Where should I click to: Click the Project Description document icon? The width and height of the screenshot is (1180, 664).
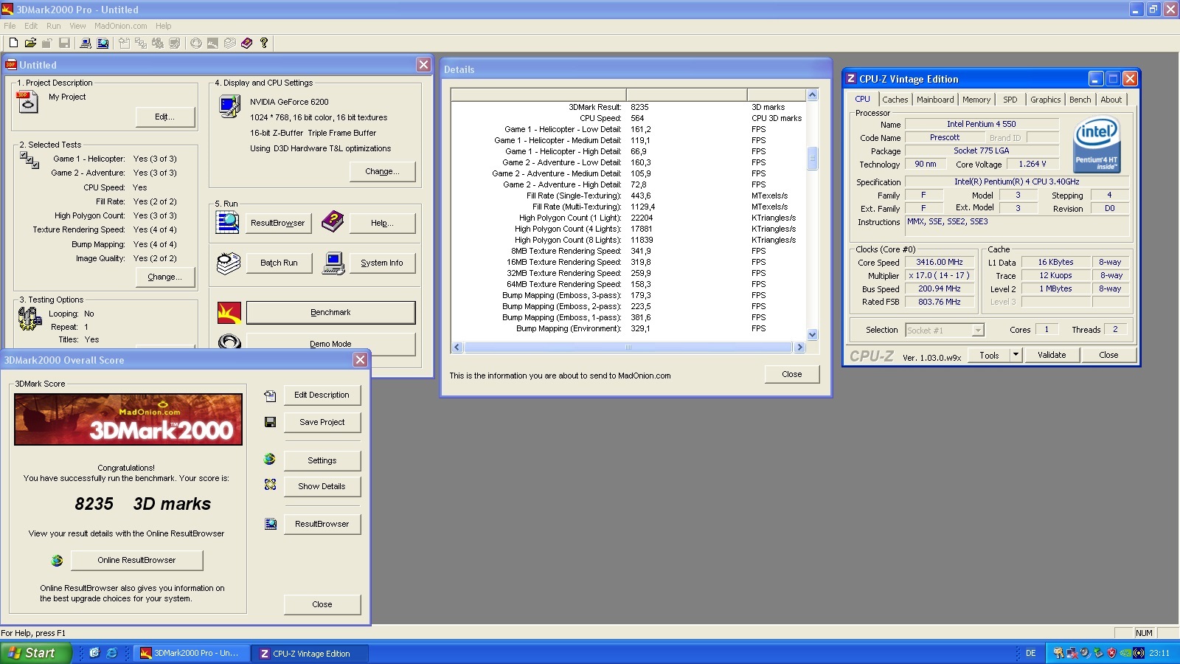pos(27,102)
